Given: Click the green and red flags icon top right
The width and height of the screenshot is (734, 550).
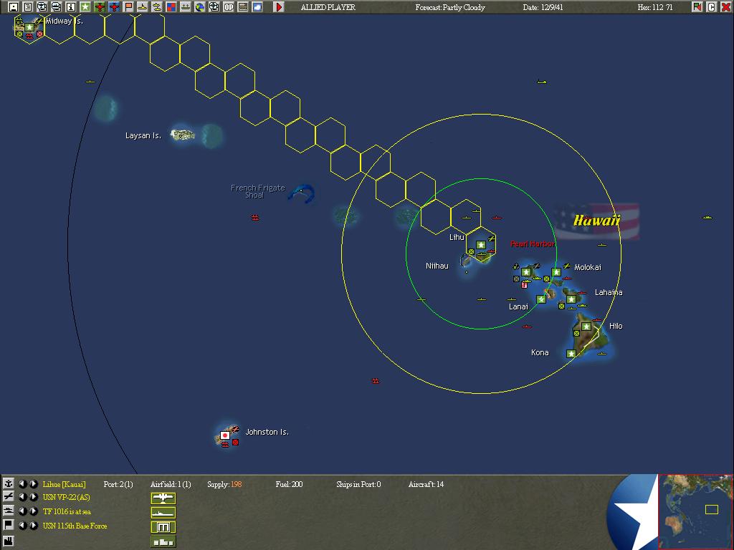Looking at the screenshot, I should click(697, 7).
